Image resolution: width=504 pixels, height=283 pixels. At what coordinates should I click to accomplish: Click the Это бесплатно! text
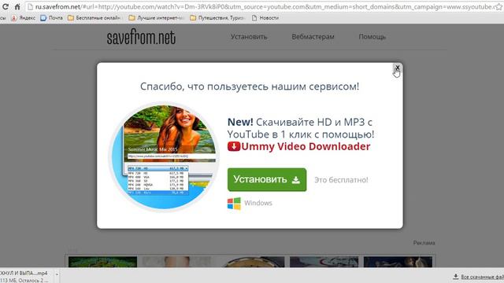point(341,180)
